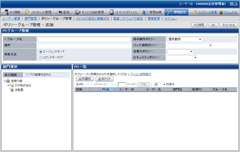Open ライセンス管理 license management icon
Screen dimensions: 240x152
[28, 12]
